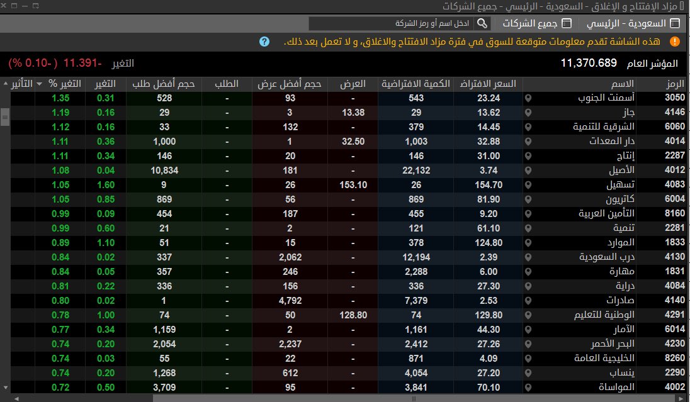The width and height of the screenshot is (690, 402).
Task: Click the horizontal scrollbar thumb
Action: (x=414, y=398)
